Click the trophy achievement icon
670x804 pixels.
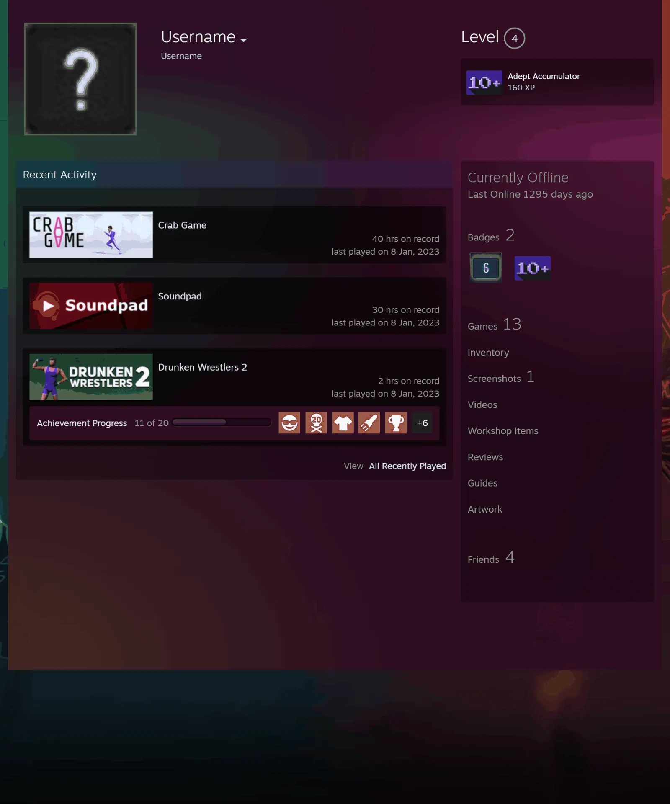coord(396,423)
